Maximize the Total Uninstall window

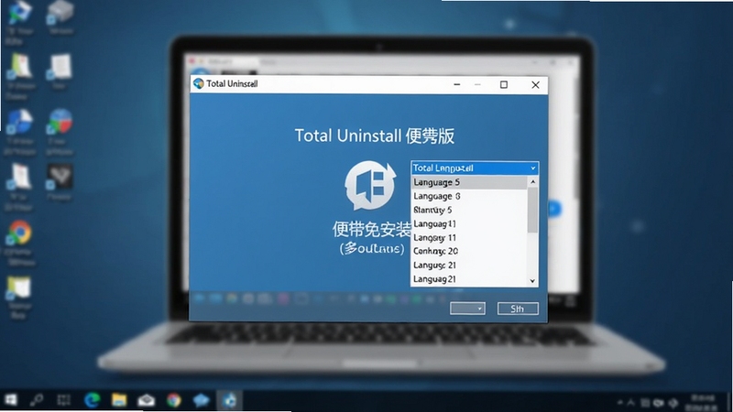point(503,84)
